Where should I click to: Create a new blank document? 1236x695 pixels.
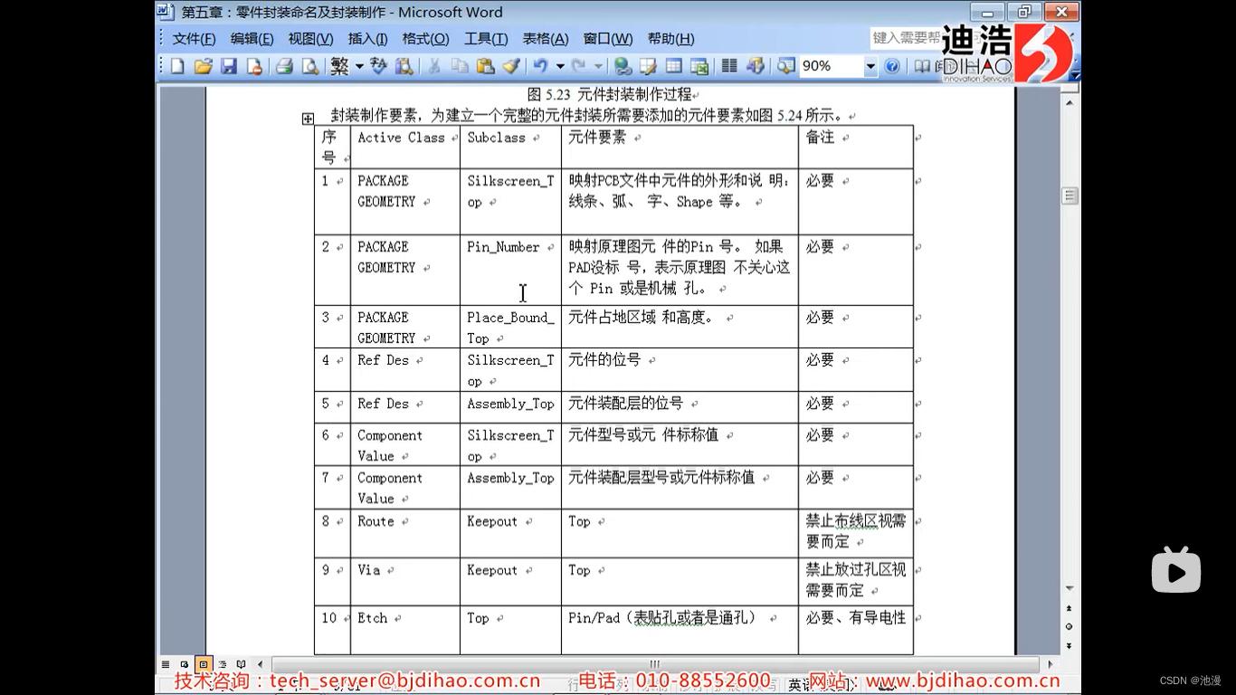[x=178, y=66]
